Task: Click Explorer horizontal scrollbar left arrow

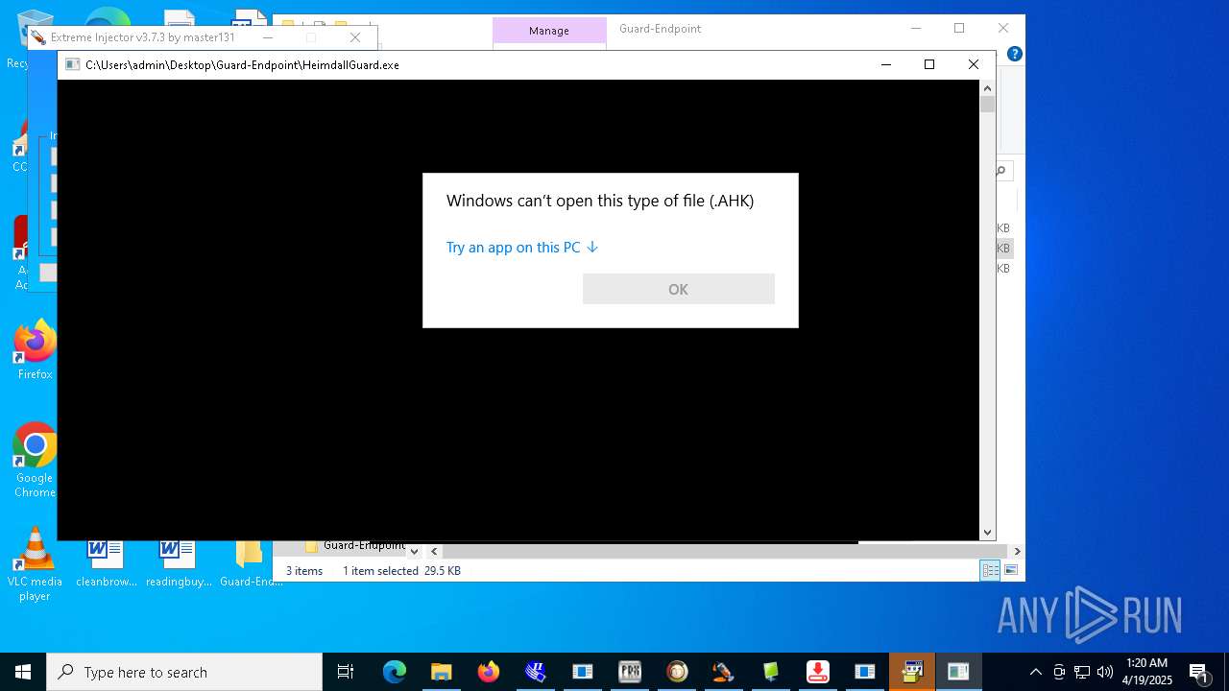Action: (434, 552)
